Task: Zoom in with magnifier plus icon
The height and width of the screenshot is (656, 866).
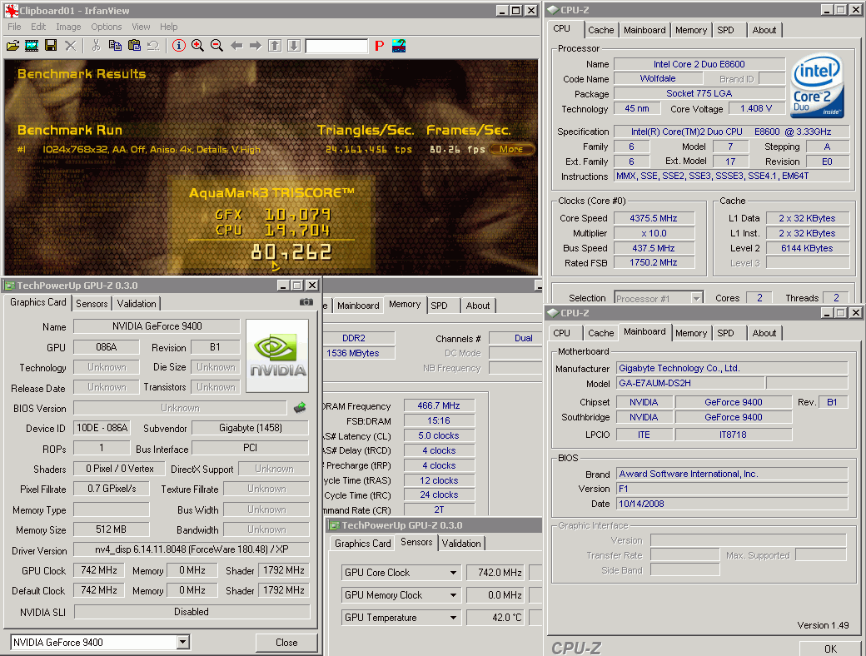Action: (x=197, y=46)
